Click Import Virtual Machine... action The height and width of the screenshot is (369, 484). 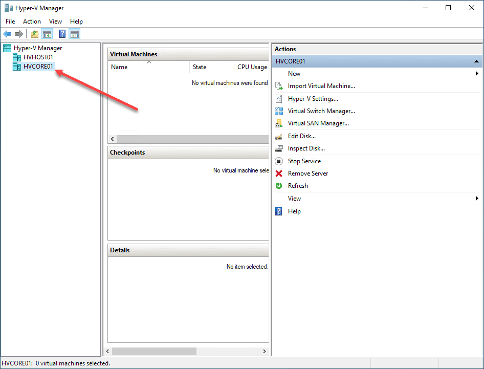[321, 86]
